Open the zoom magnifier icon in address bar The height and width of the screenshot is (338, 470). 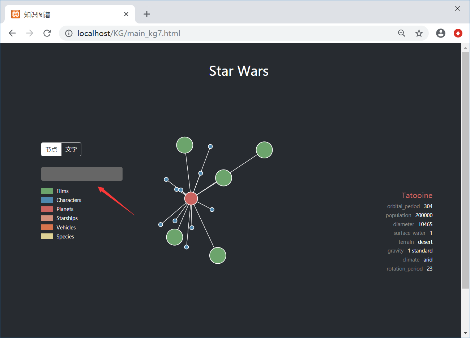402,33
